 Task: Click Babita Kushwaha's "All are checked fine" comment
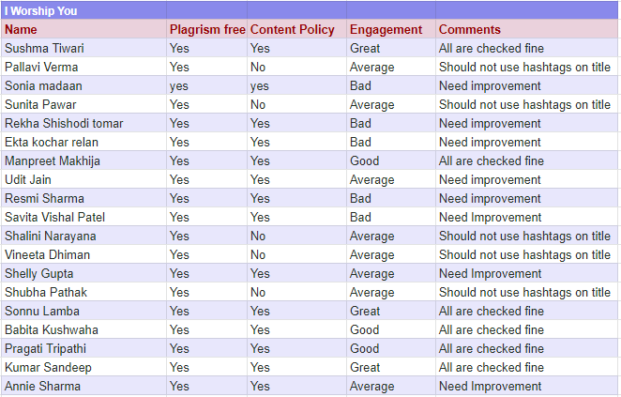492,329
